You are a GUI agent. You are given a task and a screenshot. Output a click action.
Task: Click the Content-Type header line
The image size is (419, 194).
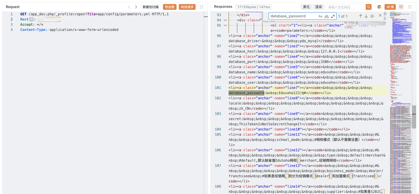click(x=69, y=30)
